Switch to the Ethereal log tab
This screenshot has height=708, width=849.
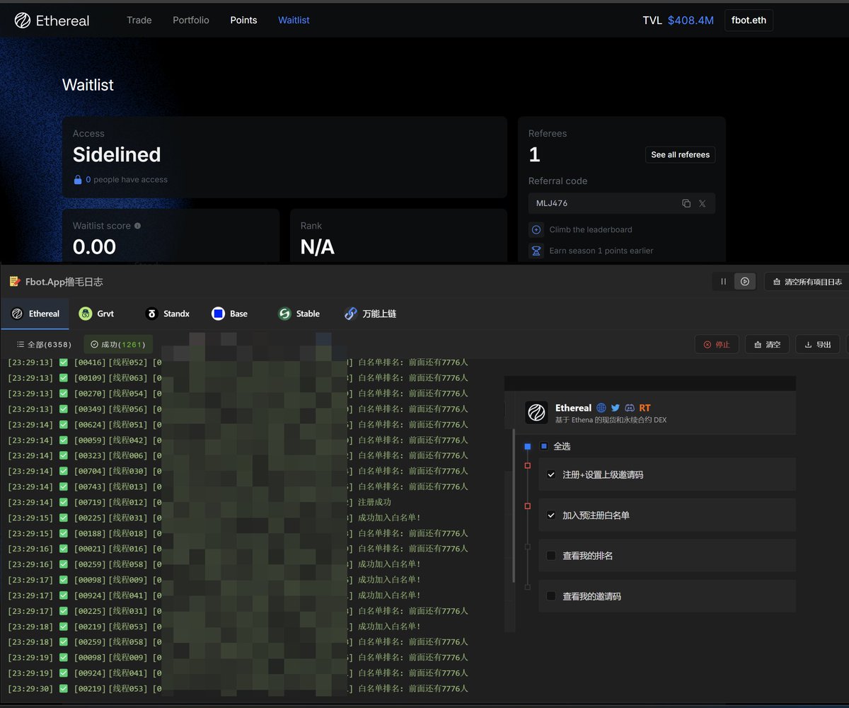click(x=35, y=314)
